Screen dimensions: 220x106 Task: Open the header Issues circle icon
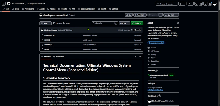click(196, 4)
